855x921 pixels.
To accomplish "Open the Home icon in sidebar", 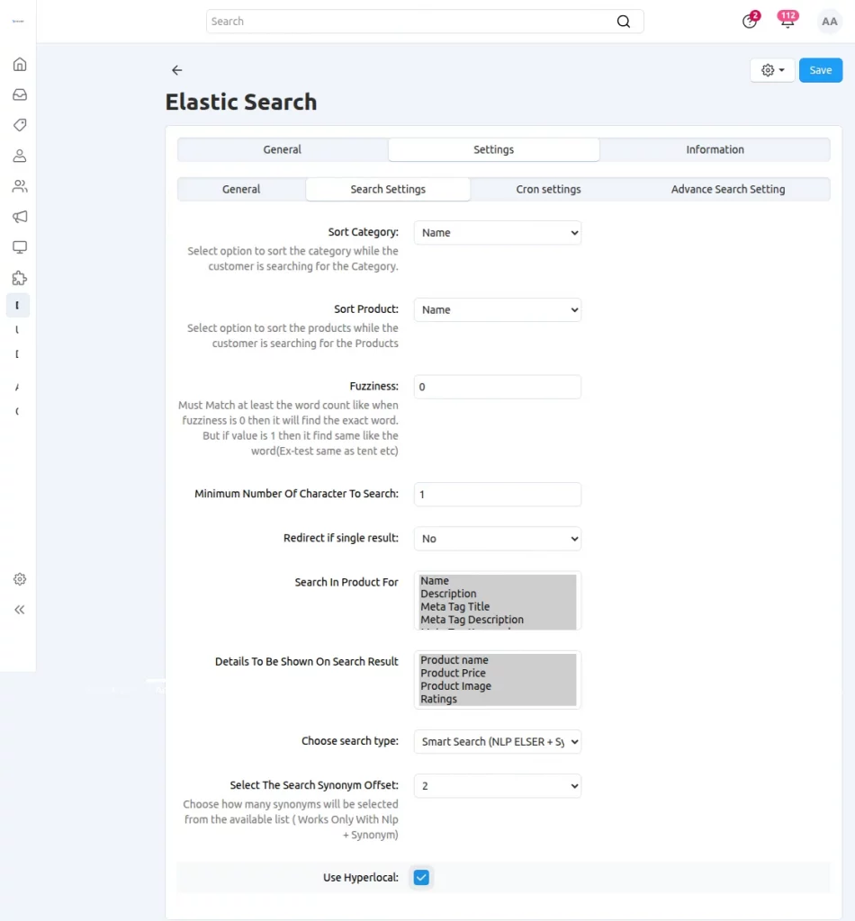I will 20,64.
